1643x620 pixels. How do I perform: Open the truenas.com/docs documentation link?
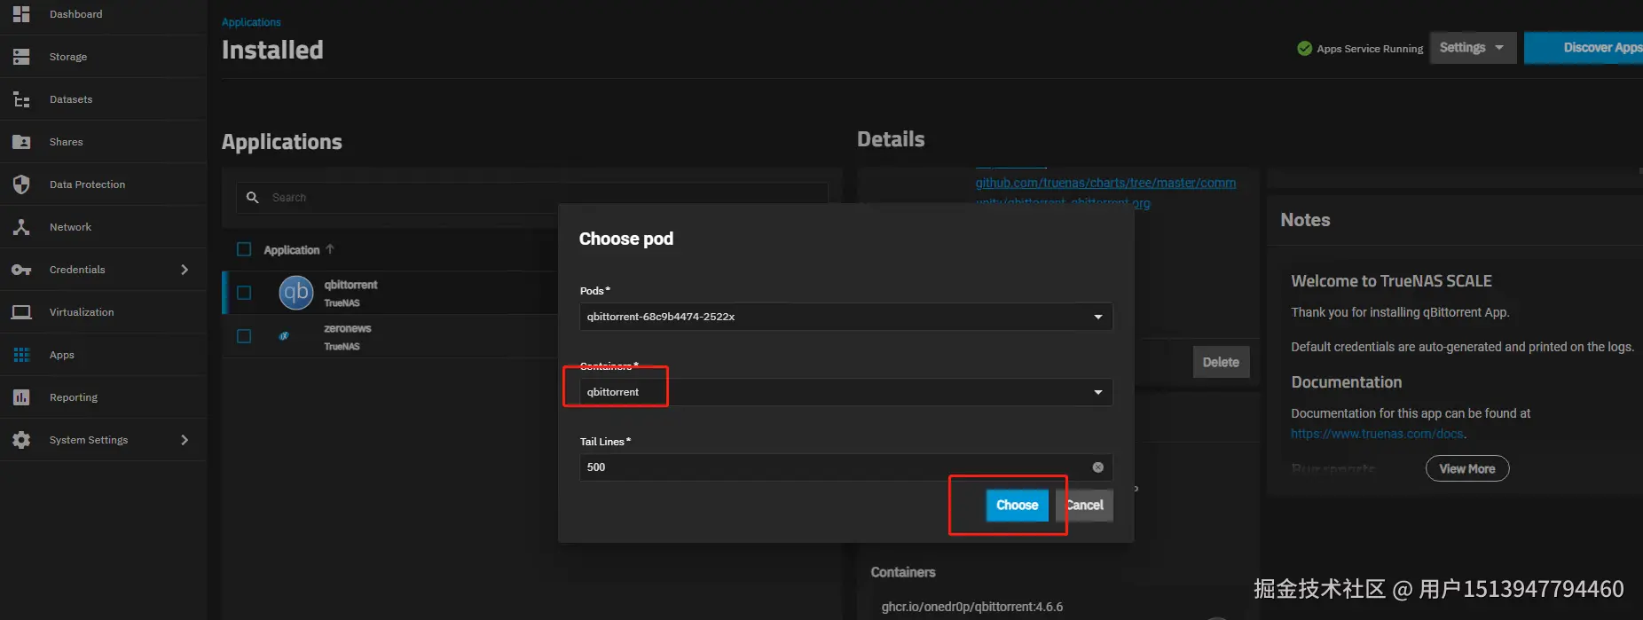click(x=1377, y=434)
